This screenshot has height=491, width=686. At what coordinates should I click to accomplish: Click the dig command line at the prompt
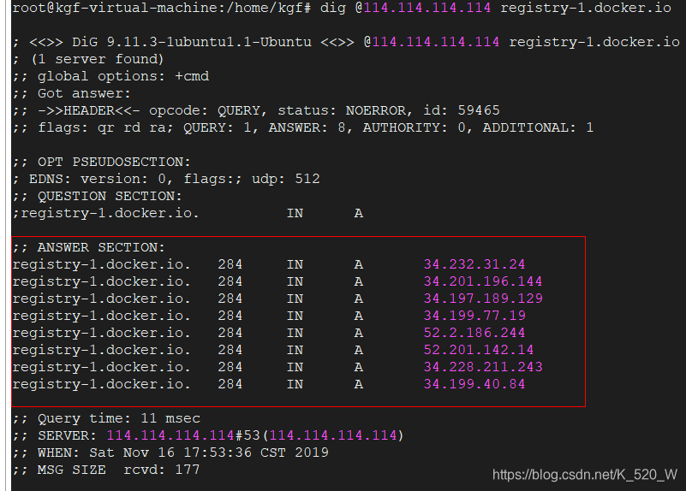pos(342,8)
